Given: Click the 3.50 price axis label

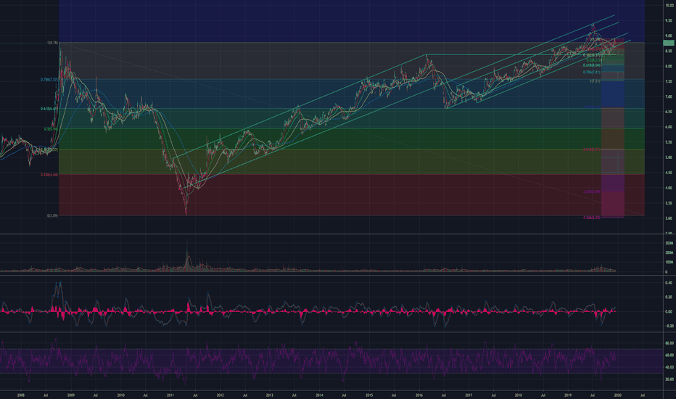Looking at the screenshot, I should 668,203.
